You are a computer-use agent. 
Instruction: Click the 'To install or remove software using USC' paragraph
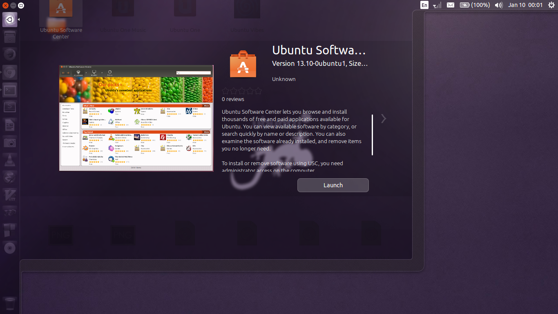coord(282,167)
